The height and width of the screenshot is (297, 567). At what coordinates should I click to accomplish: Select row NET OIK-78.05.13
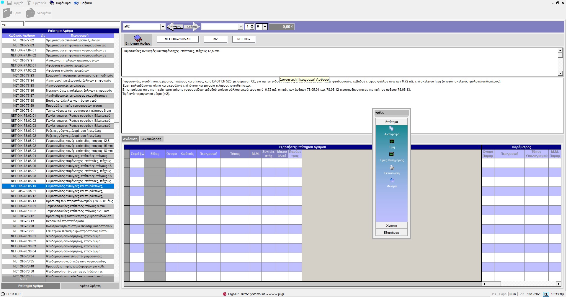58,201
